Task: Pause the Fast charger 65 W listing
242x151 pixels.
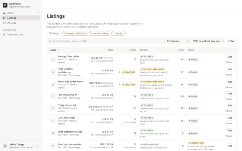Action: tap(228, 99)
